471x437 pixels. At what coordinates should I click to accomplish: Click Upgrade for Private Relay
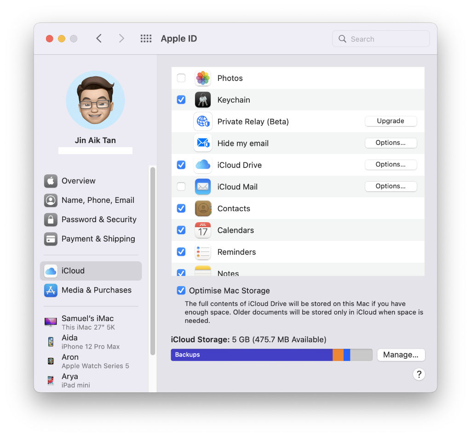coord(391,121)
